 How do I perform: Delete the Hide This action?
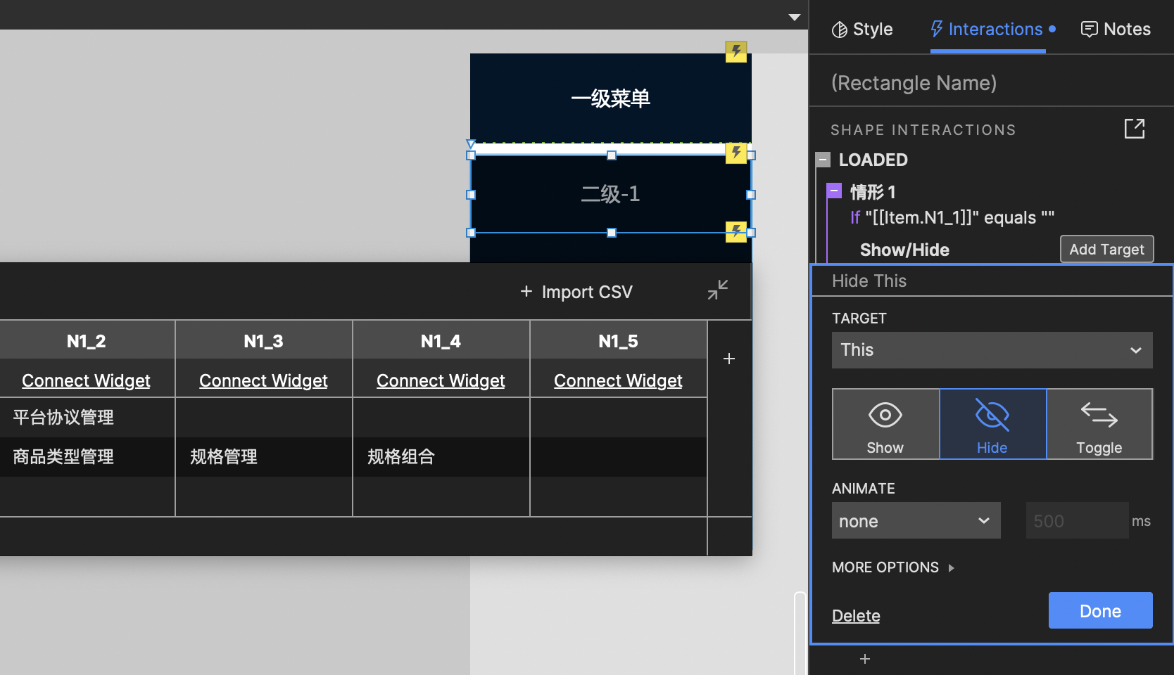(x=855, y=615)
